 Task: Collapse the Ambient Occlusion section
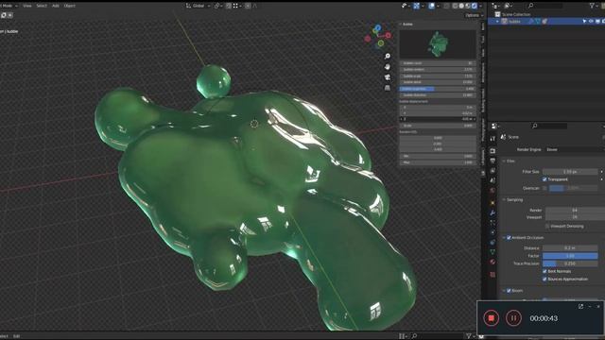coord(504,237)
